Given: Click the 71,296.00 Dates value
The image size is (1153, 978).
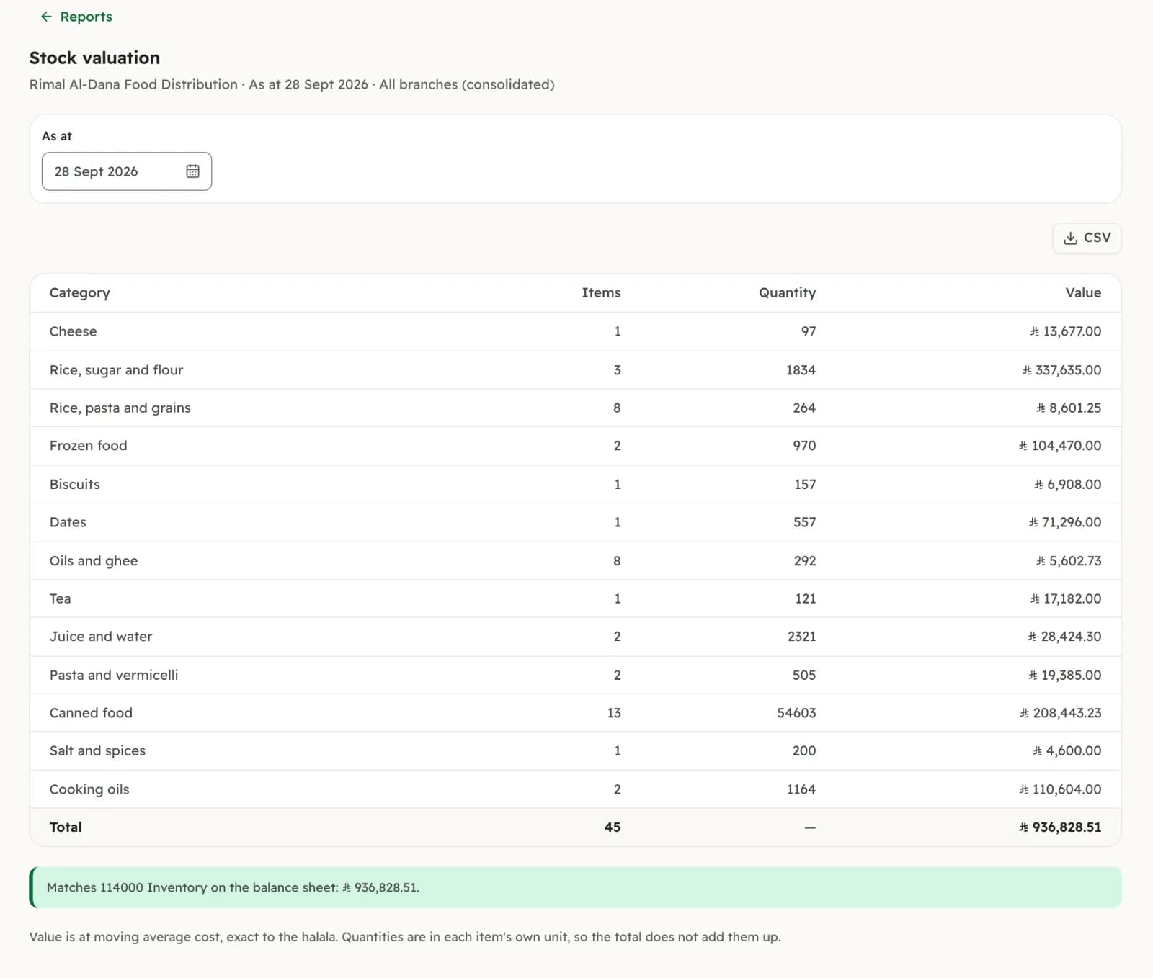Looking at the screenshot, I should tap(1064, 522).
